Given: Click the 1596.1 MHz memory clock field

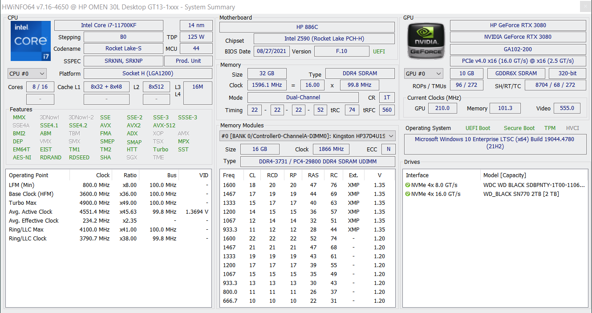Looking at the screenshot, I should (267, 85).
